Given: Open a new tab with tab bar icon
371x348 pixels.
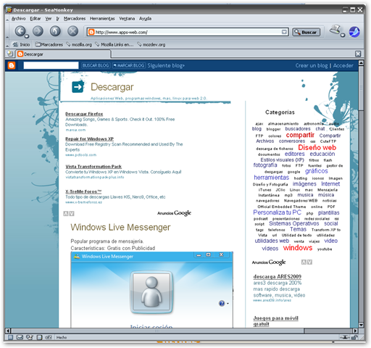Looking at the screenshot, I should point(9,54).
